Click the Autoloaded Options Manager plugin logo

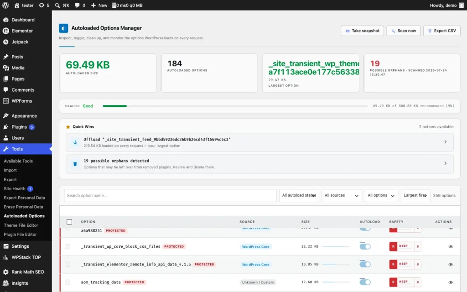coord(63,28)
